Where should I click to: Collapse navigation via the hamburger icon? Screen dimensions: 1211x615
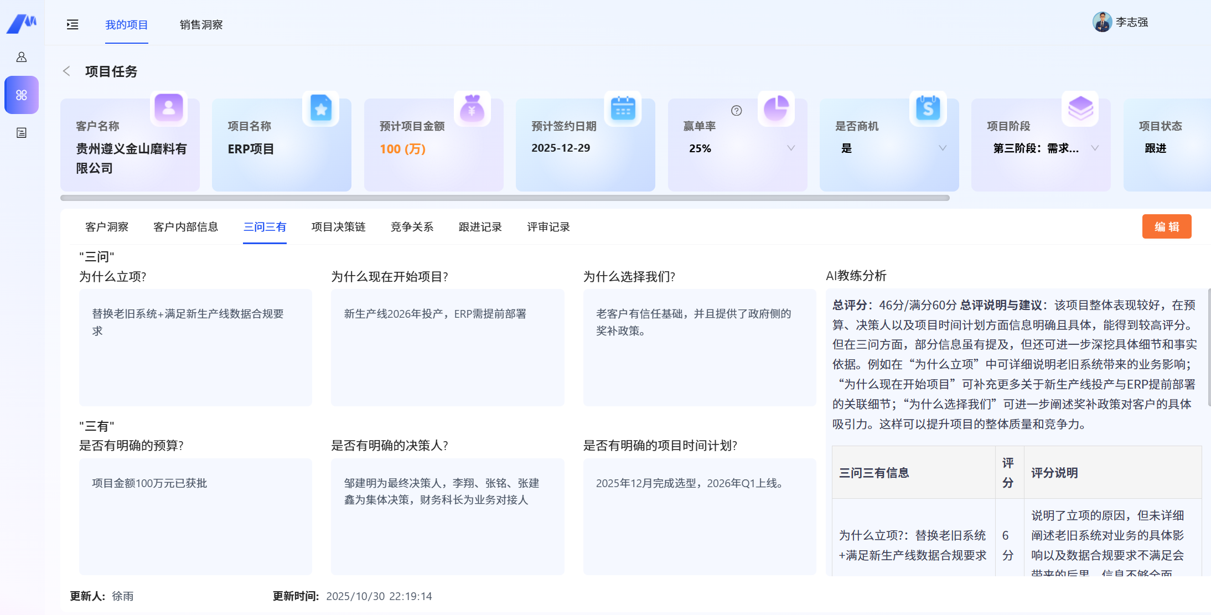72,24
